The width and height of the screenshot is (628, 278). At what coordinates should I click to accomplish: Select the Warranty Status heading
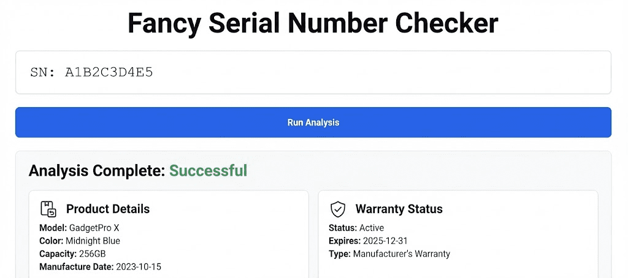pos(399,209)
